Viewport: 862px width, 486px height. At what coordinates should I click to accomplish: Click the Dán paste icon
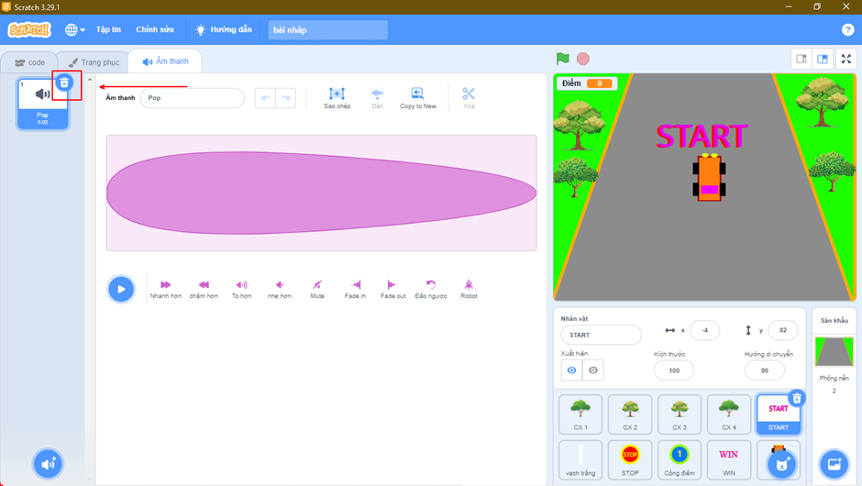[377, 98]
